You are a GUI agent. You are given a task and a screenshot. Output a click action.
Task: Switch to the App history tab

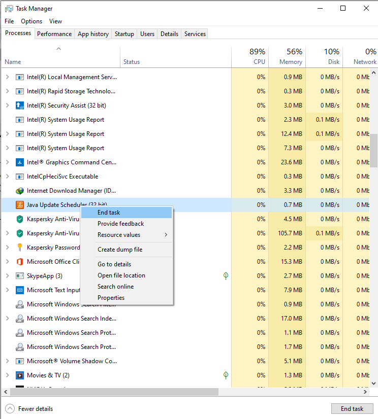(x=93, y=34)
